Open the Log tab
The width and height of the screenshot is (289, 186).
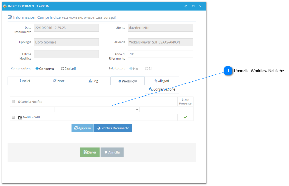(93, 81)
